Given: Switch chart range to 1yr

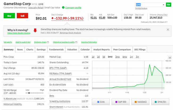Looking at the screenshot, I should click(x=131, y=57).
